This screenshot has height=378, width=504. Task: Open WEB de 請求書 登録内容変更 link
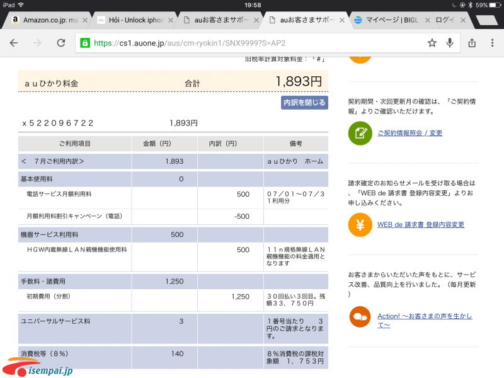click(x=421, y=225)
